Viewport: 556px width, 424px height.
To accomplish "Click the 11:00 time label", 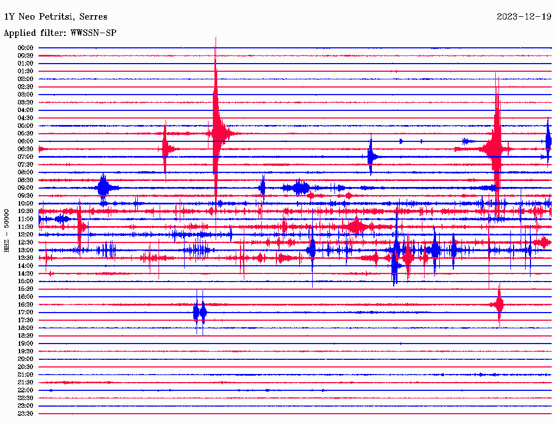I will click(26, 219).
